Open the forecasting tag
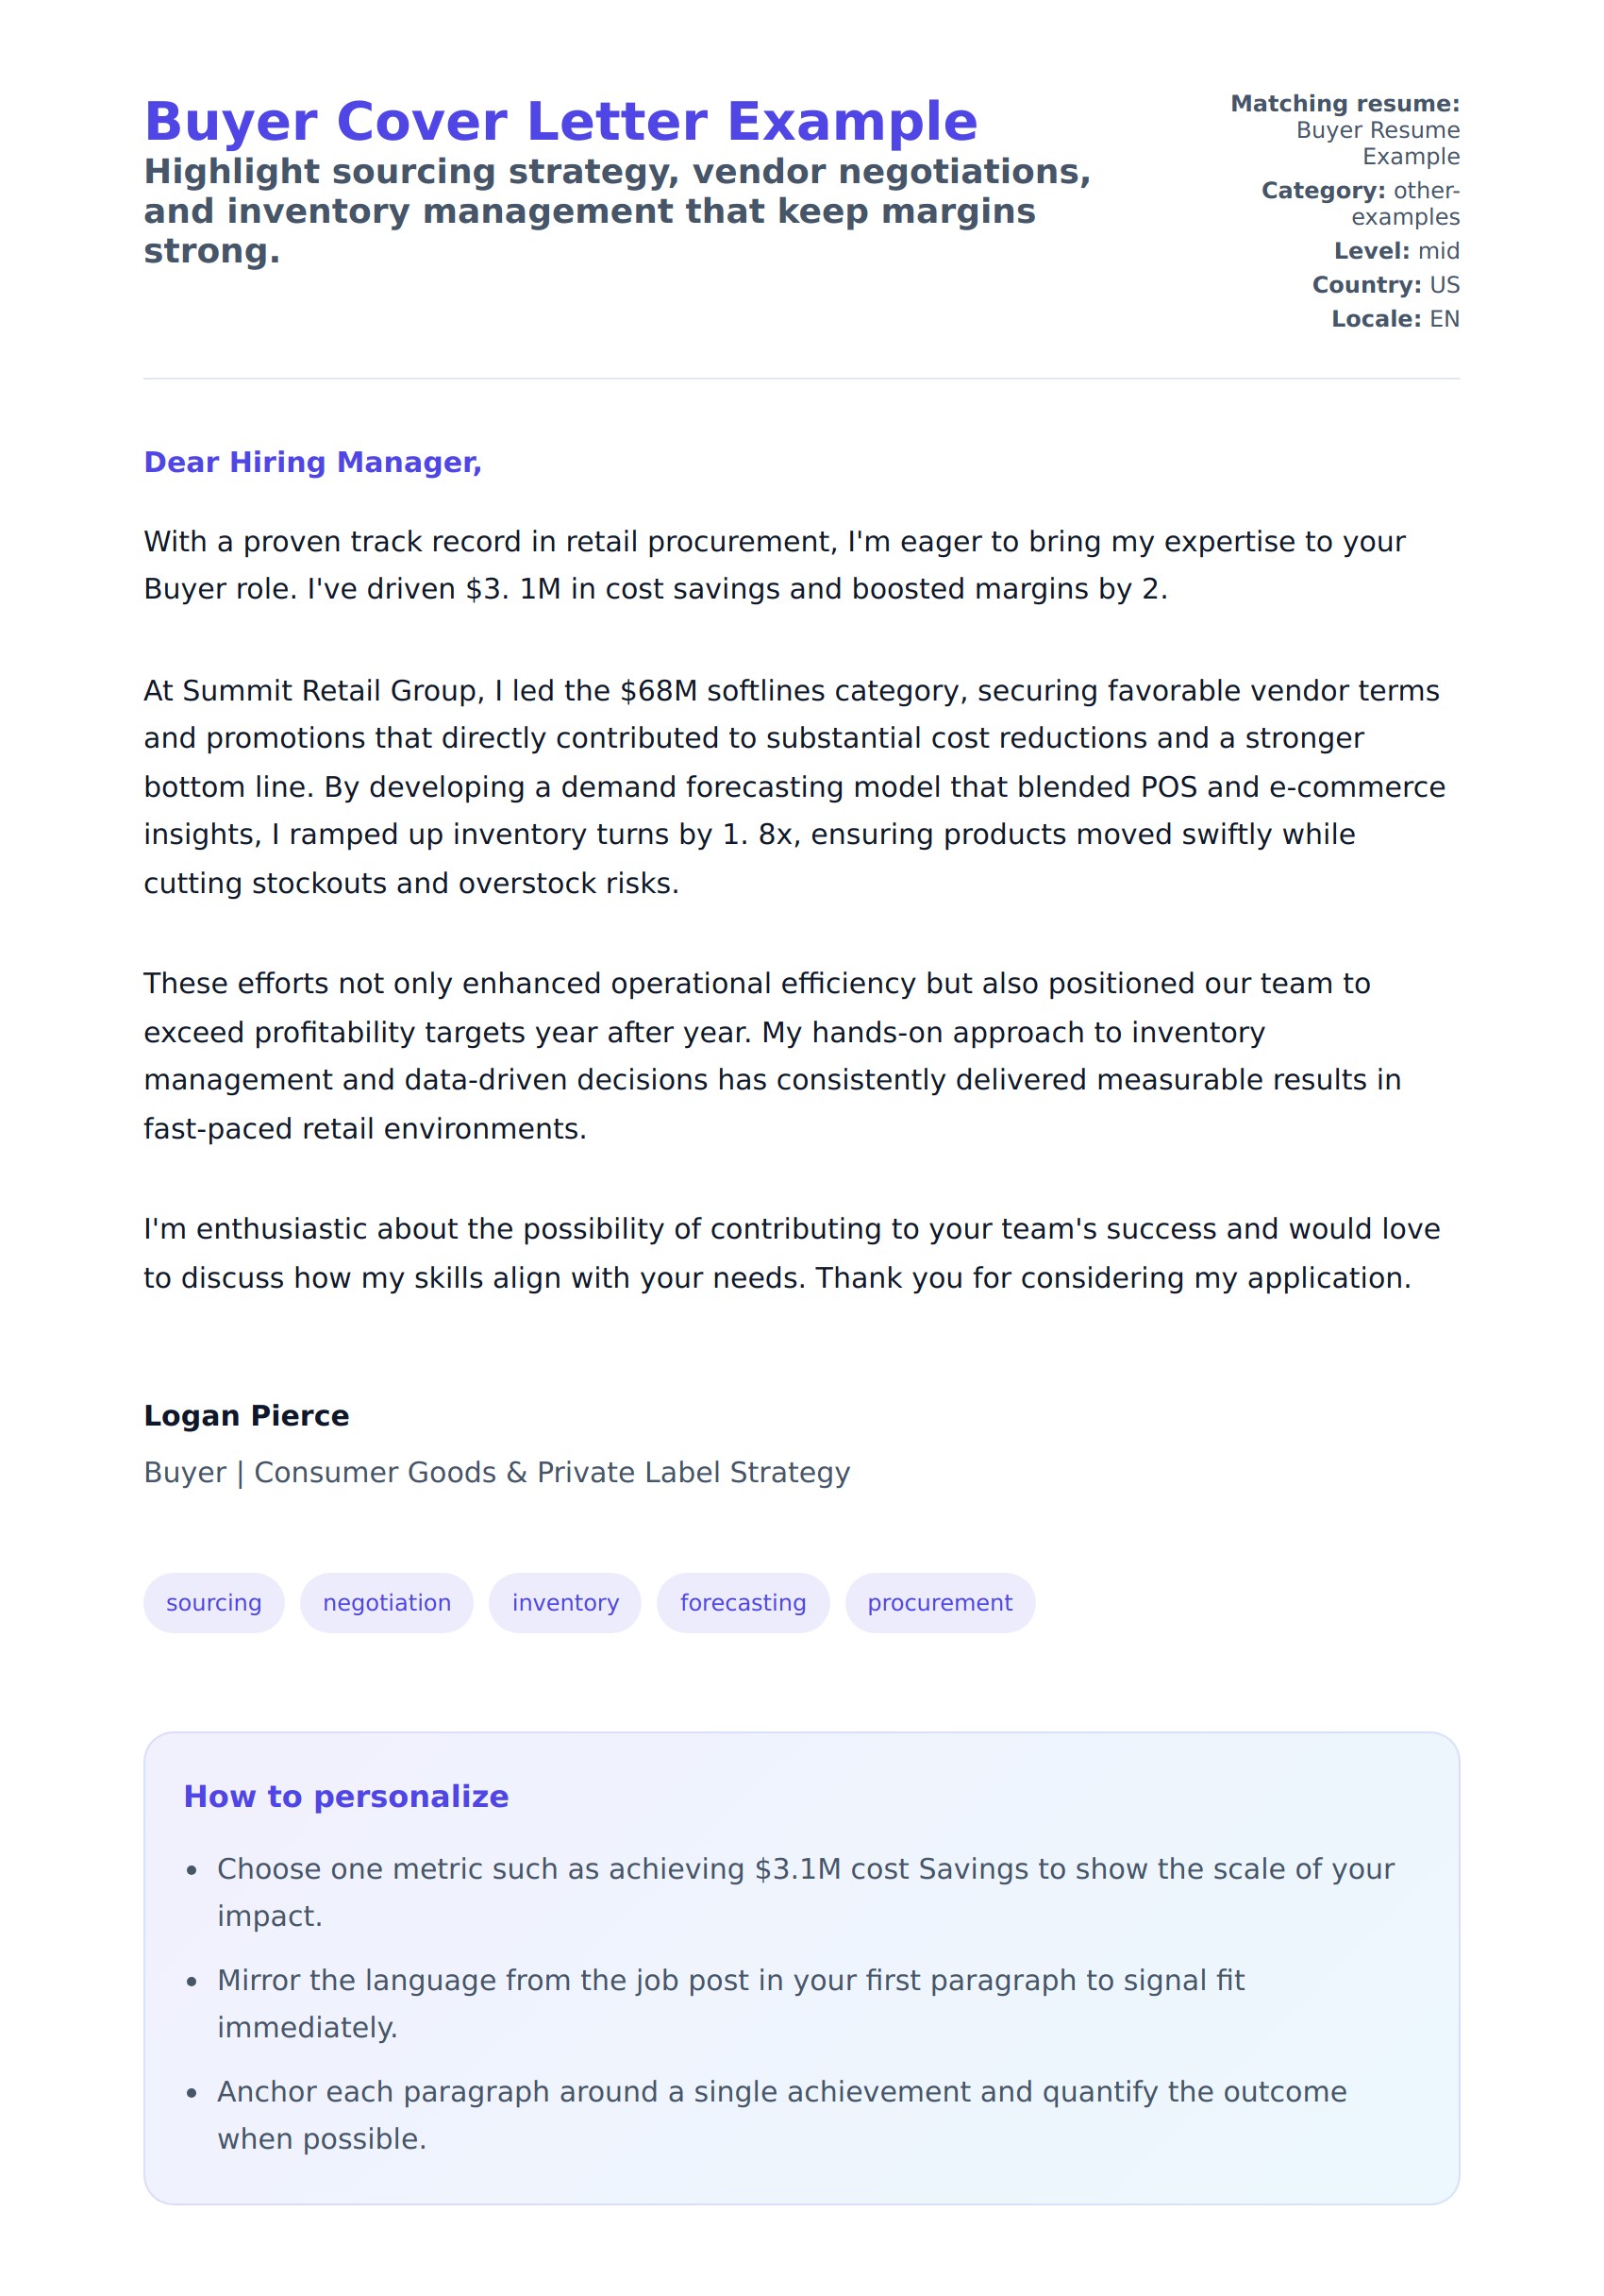Screen dimensions: 1604x2296 tap(743, 1602)
